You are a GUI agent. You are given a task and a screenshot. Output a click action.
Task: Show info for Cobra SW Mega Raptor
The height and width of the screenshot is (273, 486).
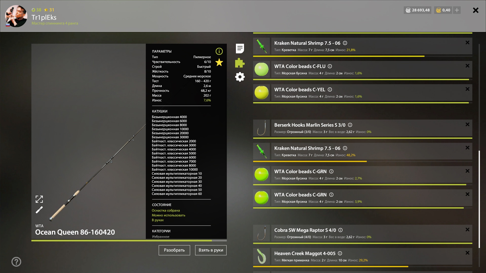[x=340, y=230]
